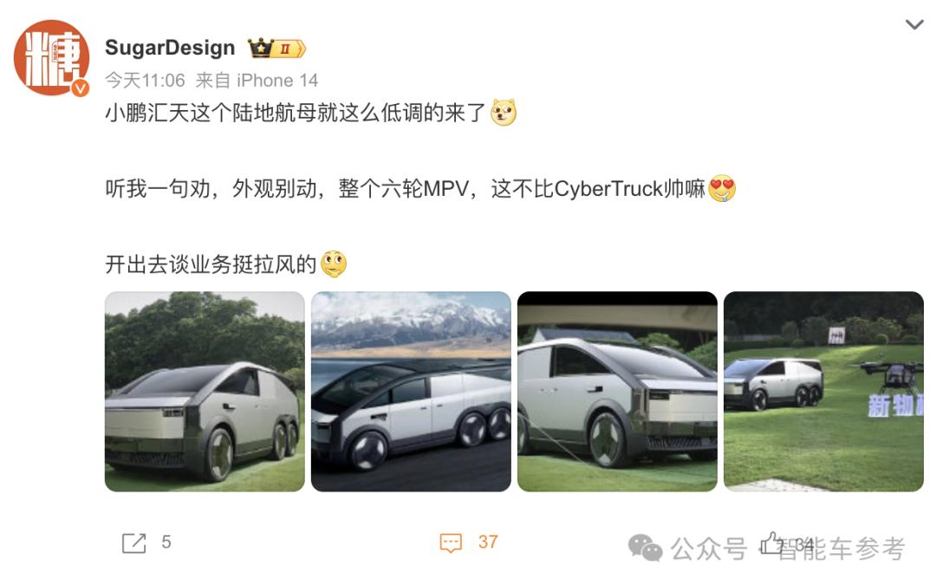
Task: Open fourth photo with van and drone
Action: click(824, 391)
